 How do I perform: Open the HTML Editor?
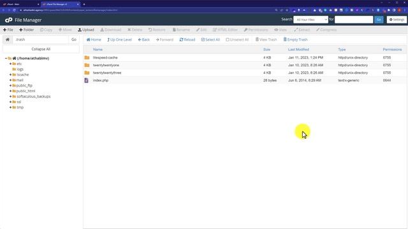[x=225, y=30]
